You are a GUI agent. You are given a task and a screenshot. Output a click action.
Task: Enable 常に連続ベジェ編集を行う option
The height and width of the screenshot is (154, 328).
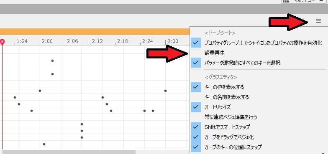click(x=259, y=117)
